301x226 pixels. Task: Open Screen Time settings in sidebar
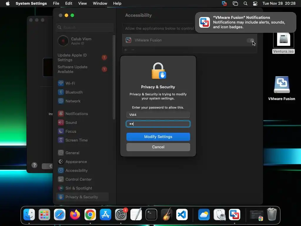(x=83, y=140)
